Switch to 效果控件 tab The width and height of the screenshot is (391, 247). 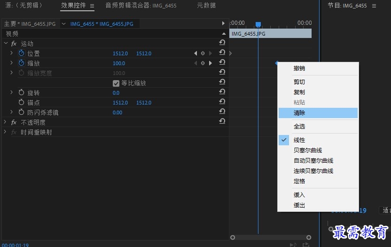coord(73,5)
